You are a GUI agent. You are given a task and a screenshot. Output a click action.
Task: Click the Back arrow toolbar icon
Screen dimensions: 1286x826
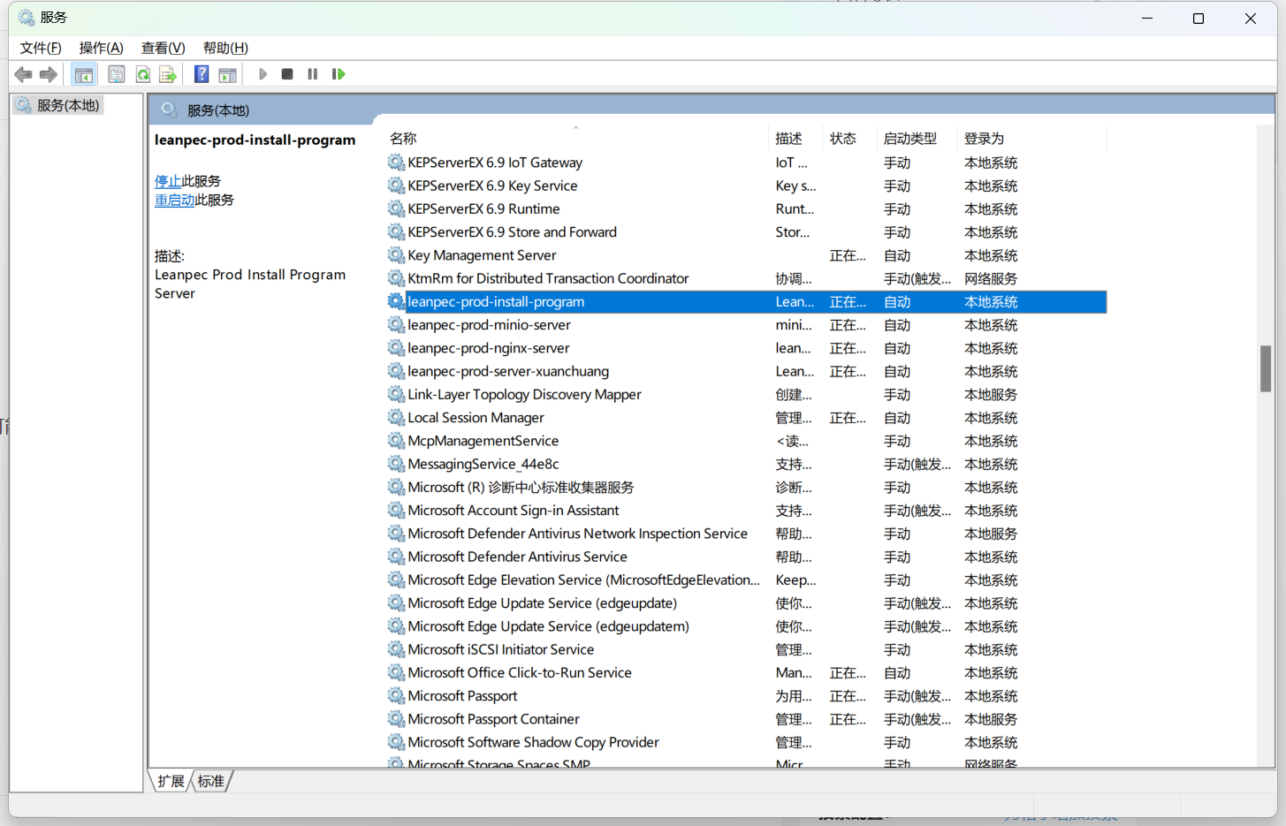pos(24,74)
